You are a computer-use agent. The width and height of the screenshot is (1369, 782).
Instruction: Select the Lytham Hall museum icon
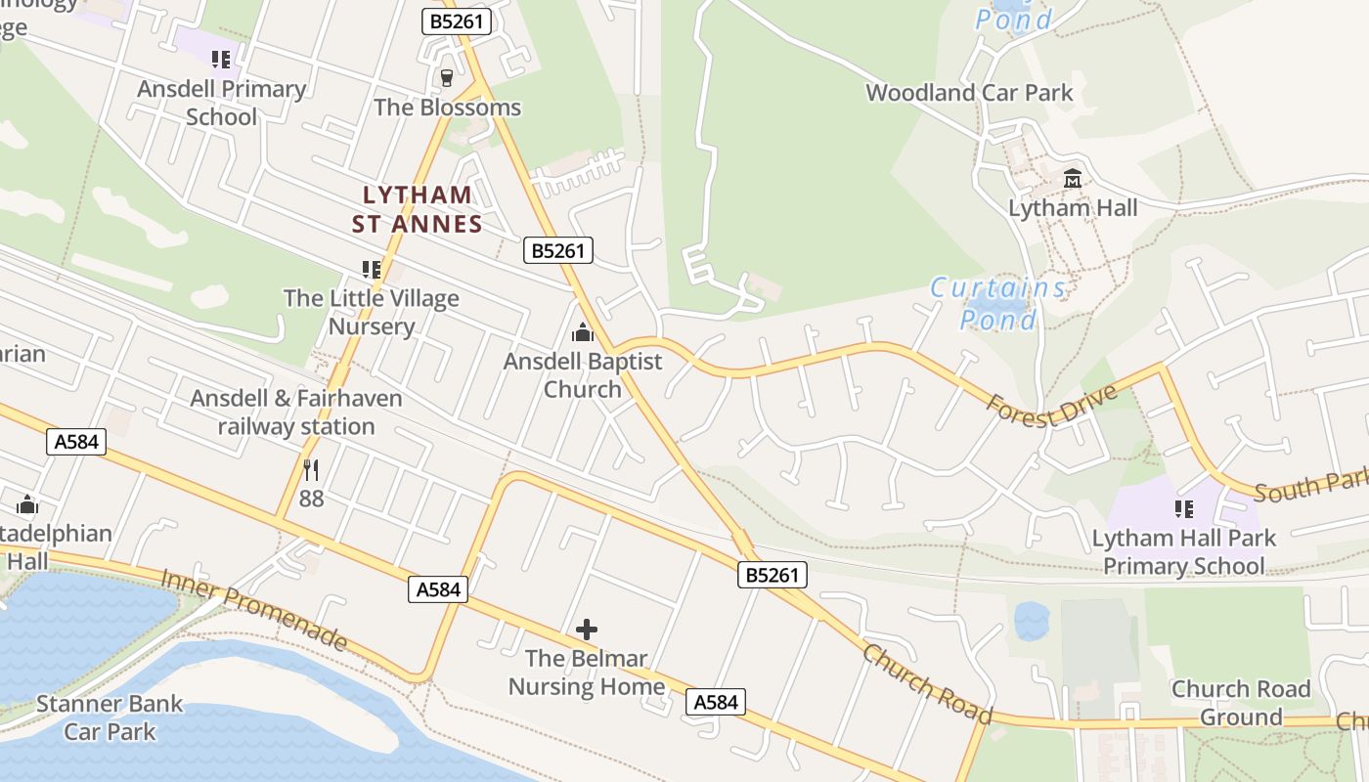point(1073,179)
